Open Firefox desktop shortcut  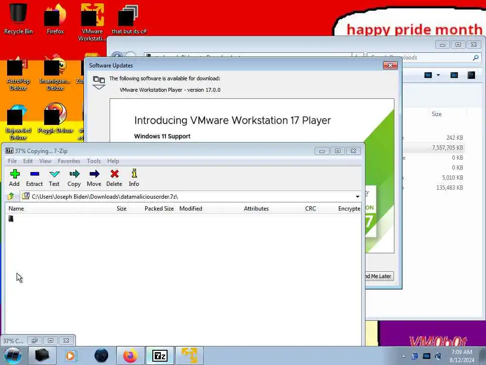pos(55,18)
